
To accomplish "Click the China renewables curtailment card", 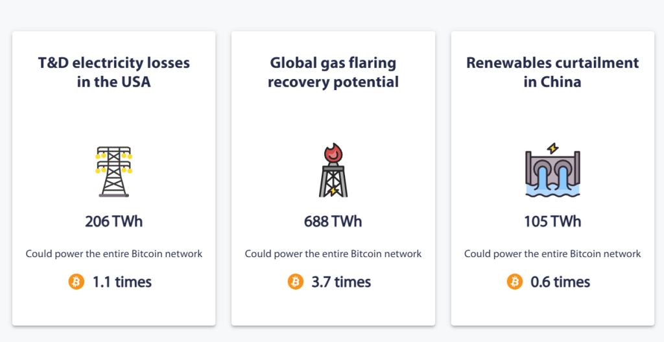I will (552, 178).
